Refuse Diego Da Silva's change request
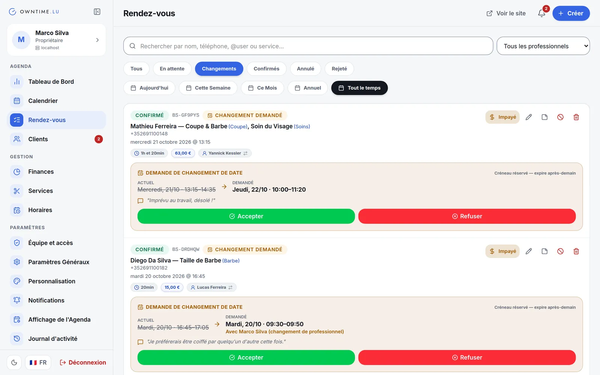Image resolution: width=600 pixels, height=375 pixels. 467,358
